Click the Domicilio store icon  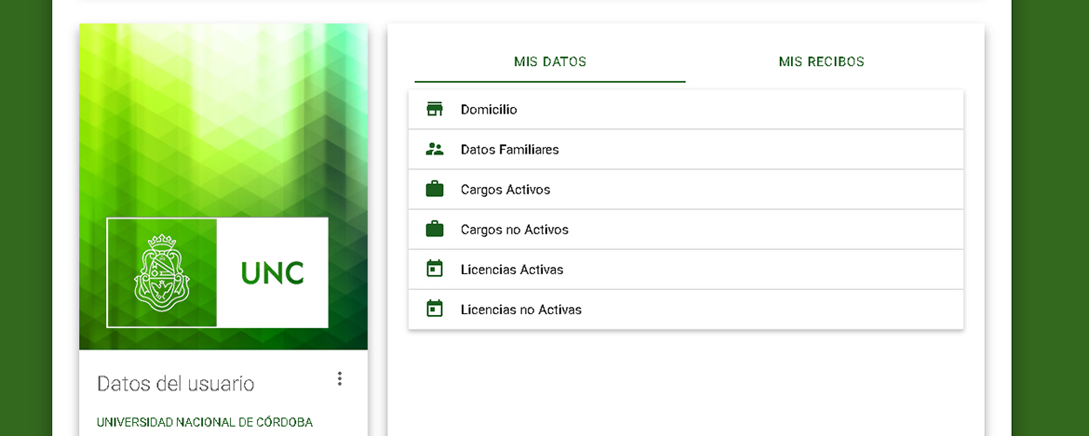[435, 110]
